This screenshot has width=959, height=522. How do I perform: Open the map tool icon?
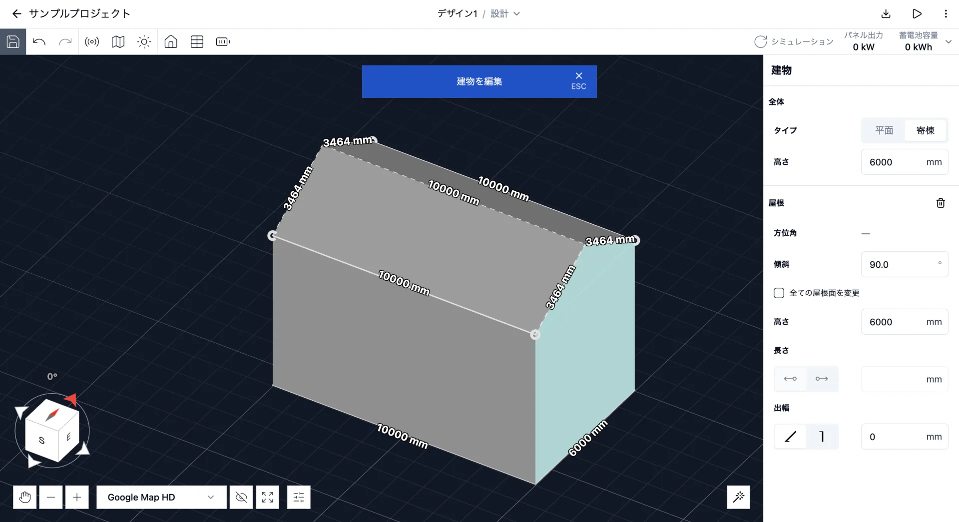pos(118,42)
